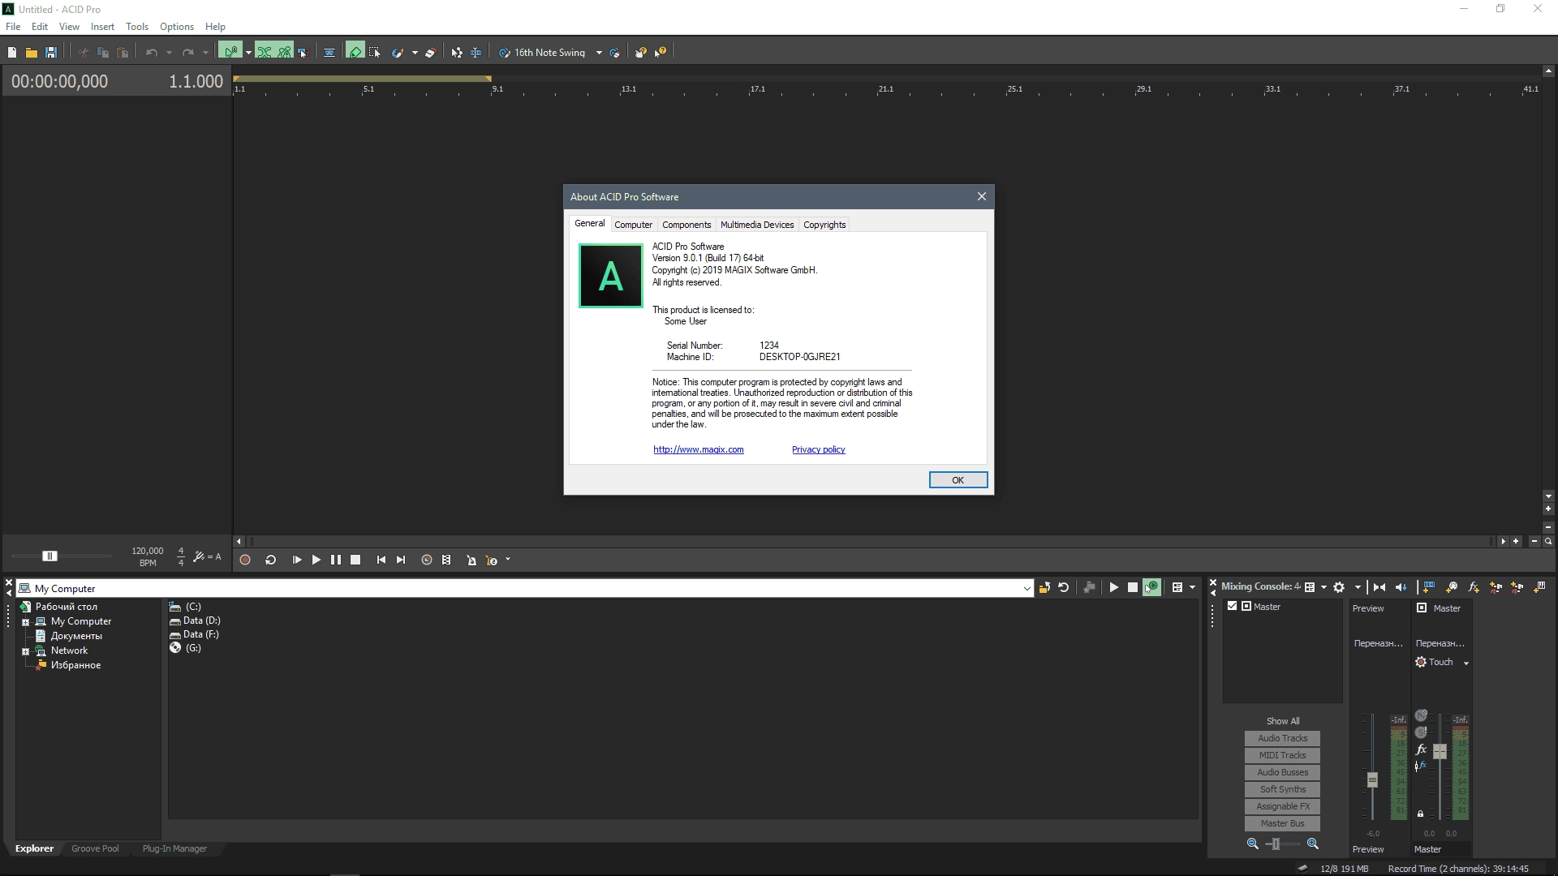Create a new project with the New icon
This screenshot has width=1558, height=876.
point(12,53)
